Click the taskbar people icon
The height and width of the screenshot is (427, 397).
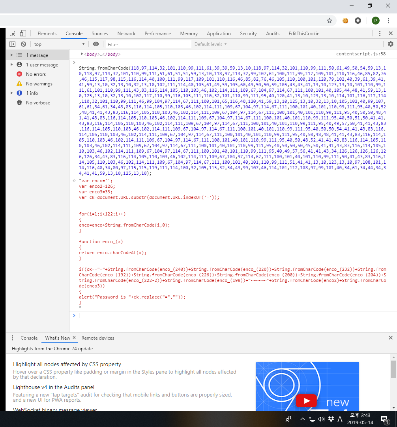coord(288,419)
